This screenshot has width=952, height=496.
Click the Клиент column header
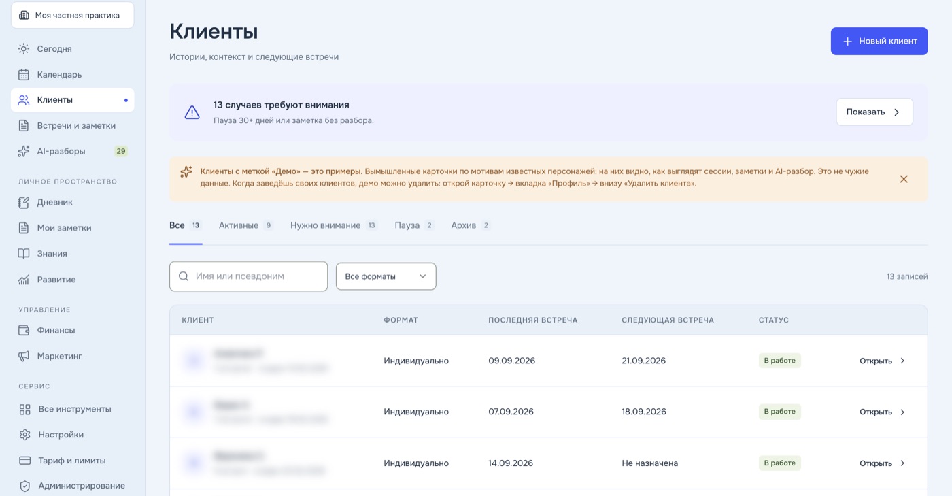click(x=198, y=320)
